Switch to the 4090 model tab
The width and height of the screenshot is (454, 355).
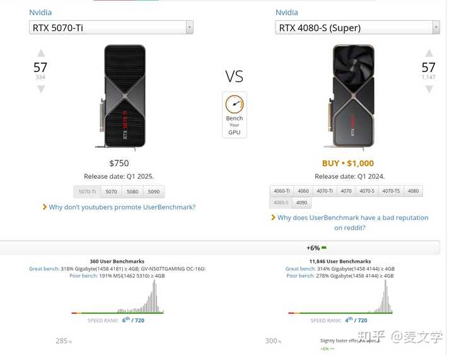coord(301,202)
